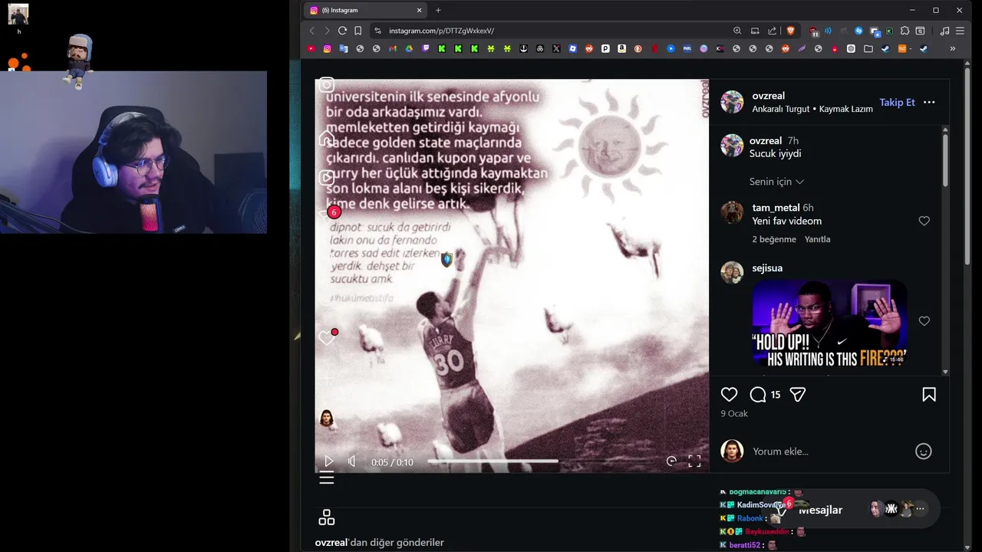Bookmark this page from the address bar
This screenshot has width=982, height=552.
(358, 31)
